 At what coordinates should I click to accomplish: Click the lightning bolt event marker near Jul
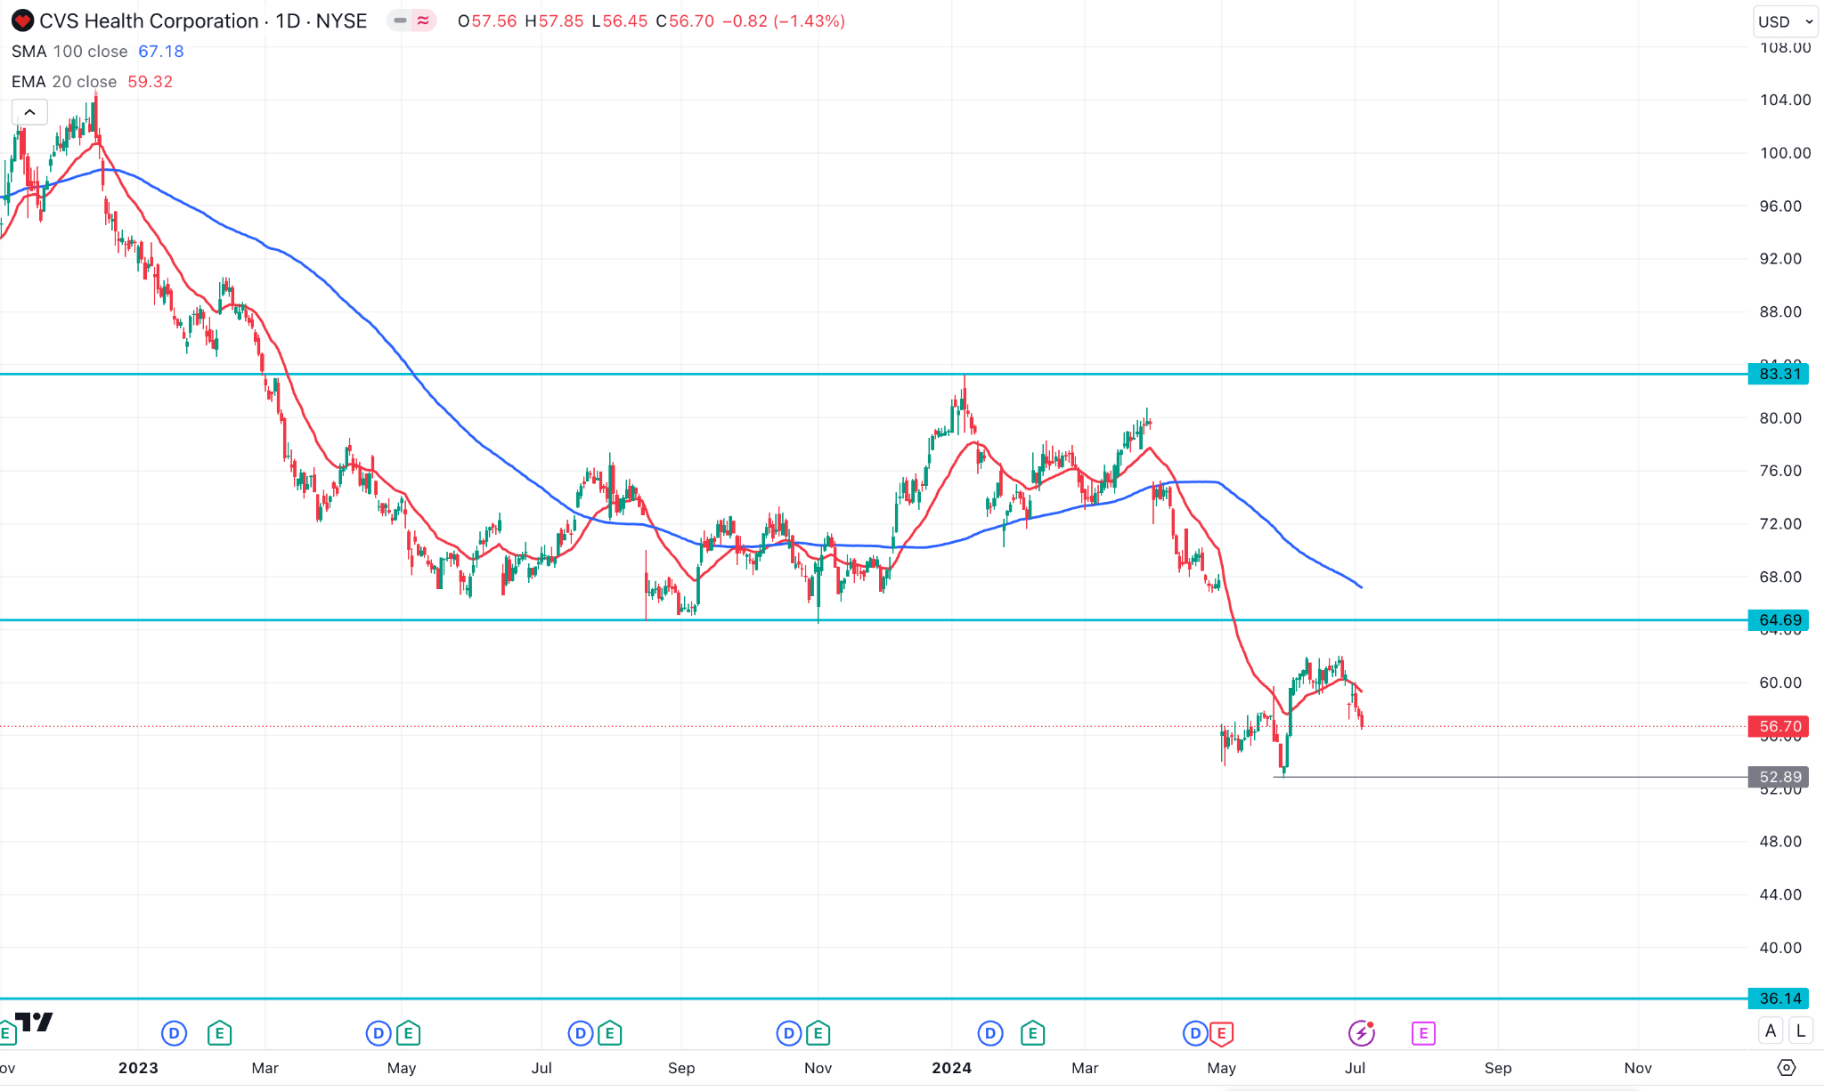coord(1361,1033)
